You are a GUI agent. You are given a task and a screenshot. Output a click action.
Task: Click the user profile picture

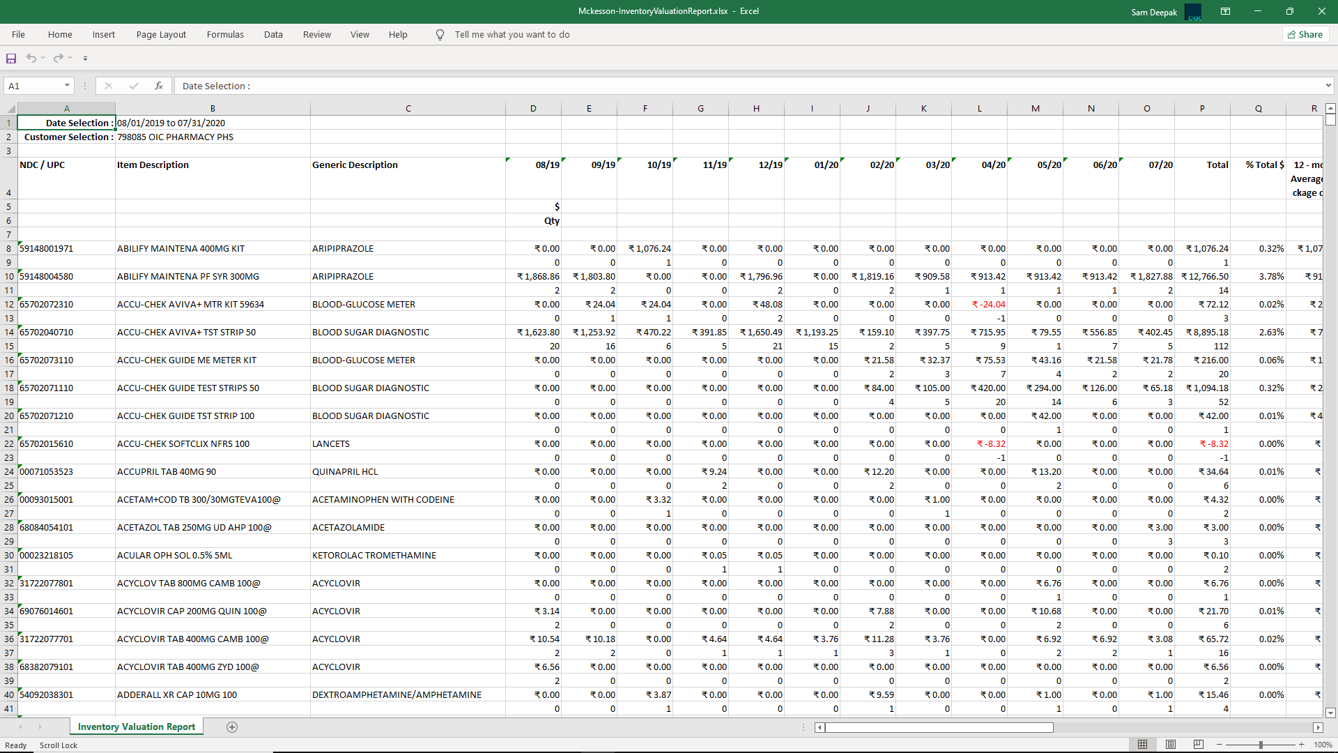point(1193,12)
